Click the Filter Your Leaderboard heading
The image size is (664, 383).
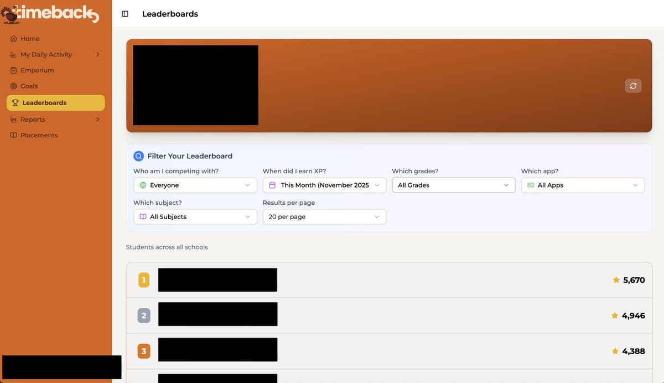(190, 156)
